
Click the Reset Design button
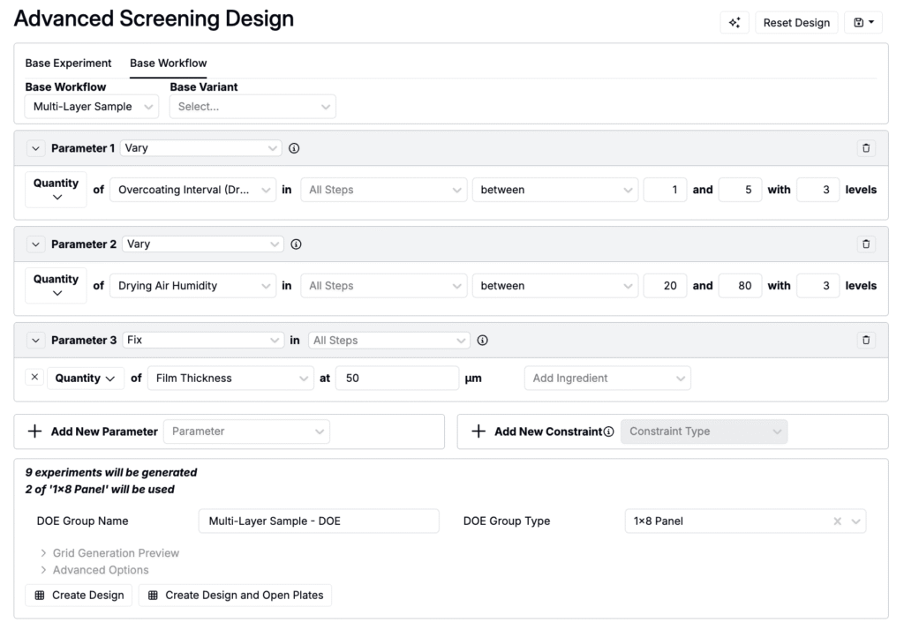coord(796,23)
